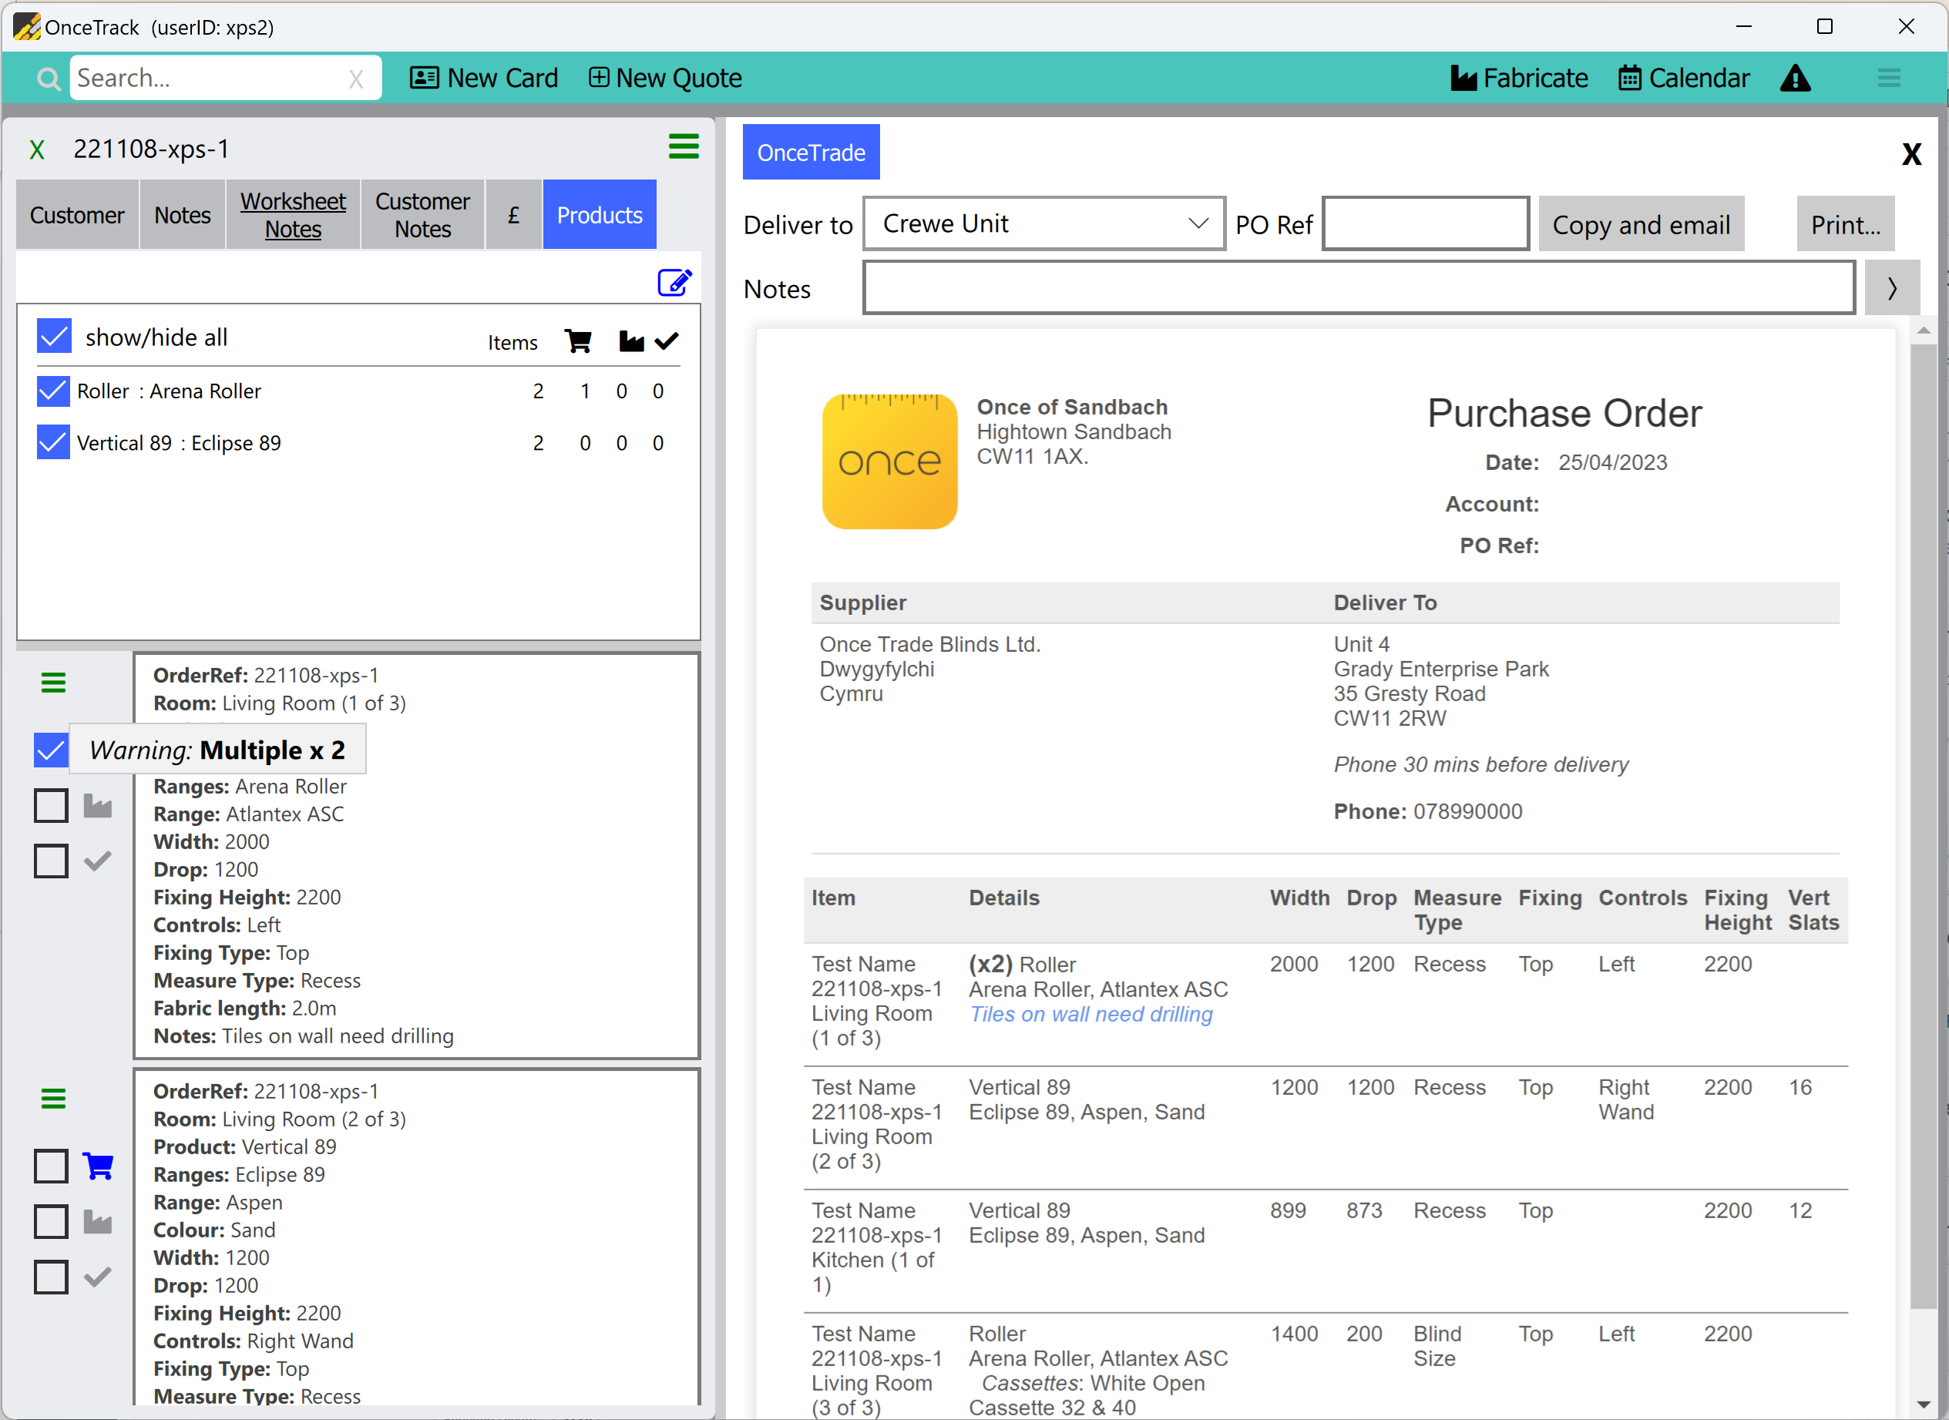Click the PO Ref input field
The width and height of the screenshot is (1949, 1420).
(x=1425, y=224)
